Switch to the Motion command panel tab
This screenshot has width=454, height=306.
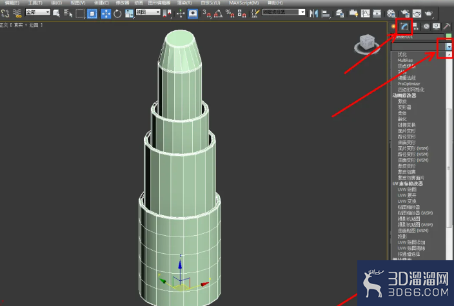point(426,26)
